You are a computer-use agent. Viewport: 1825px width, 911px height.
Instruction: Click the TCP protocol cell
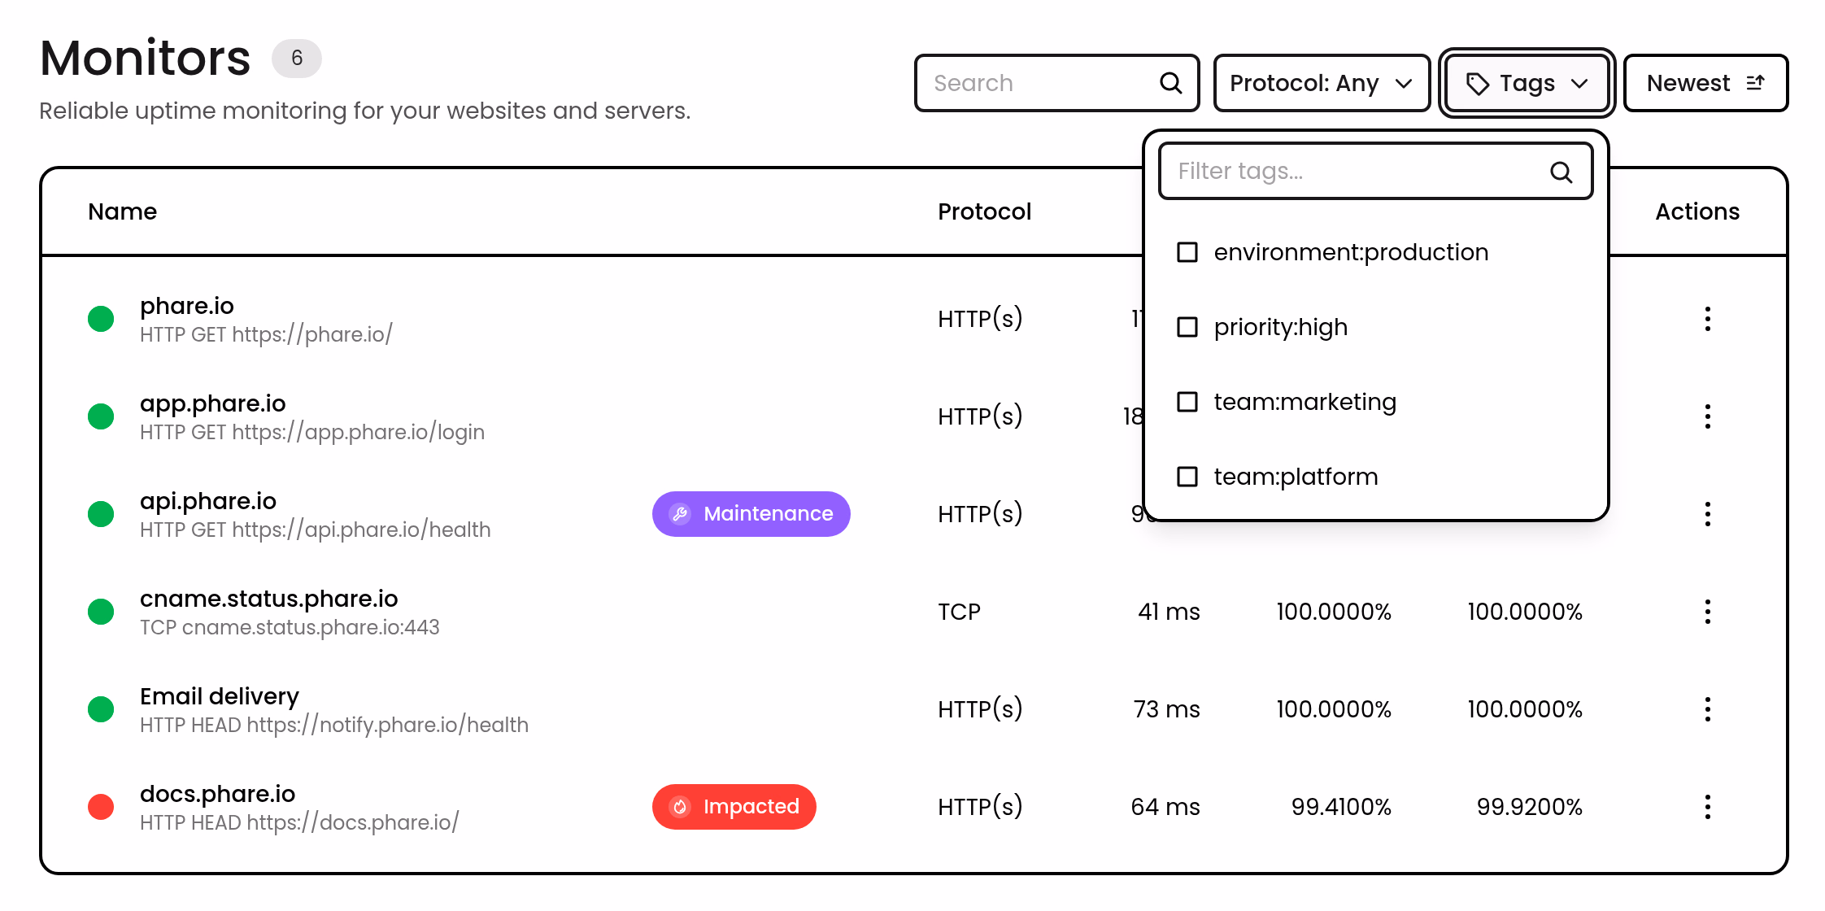click(959, 612)
